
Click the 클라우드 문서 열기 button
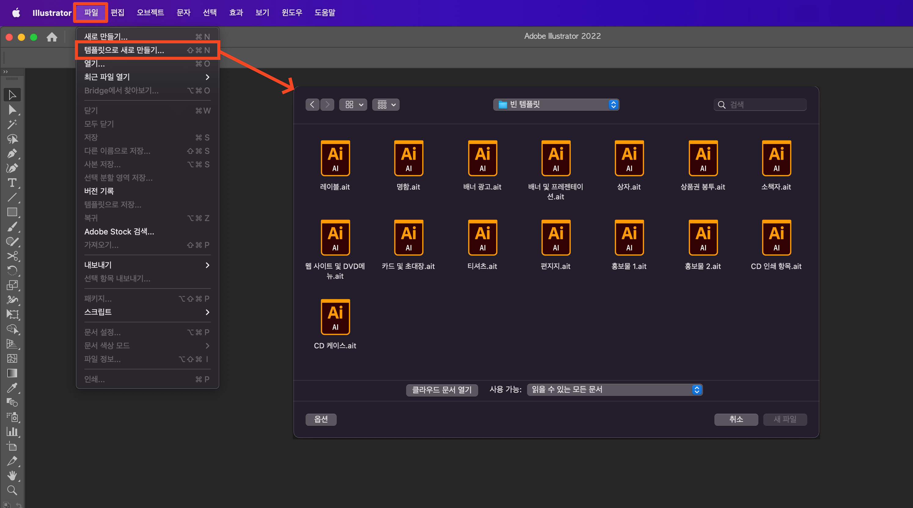[x=442, y=390]
